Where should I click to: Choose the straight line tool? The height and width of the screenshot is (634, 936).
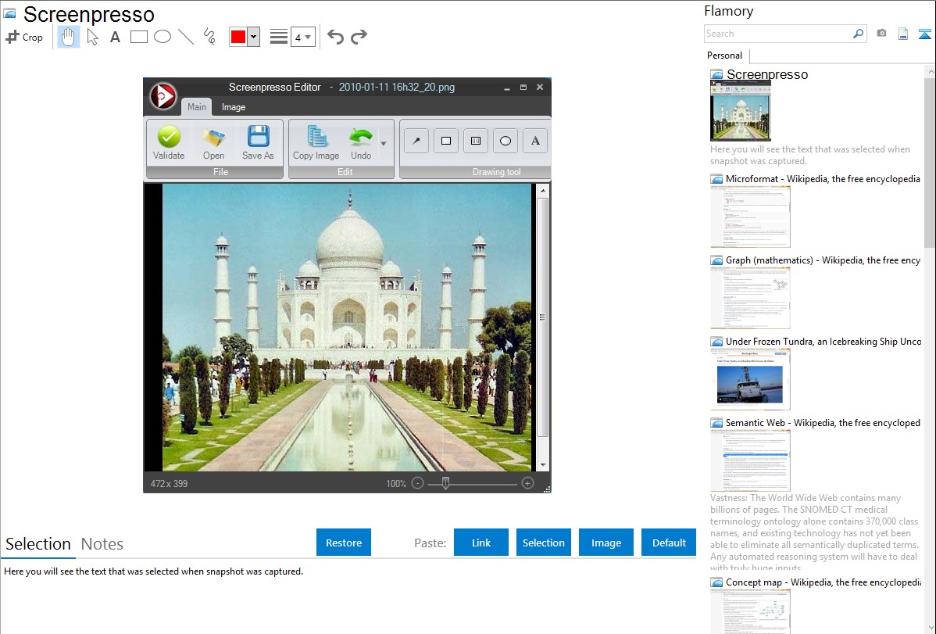(186, 37)
